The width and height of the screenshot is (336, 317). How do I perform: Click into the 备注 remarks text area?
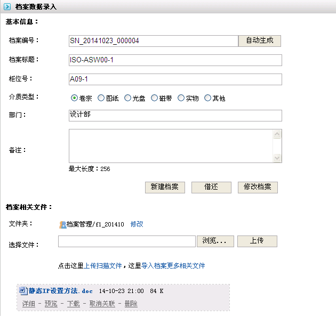[x=171, y=145]
